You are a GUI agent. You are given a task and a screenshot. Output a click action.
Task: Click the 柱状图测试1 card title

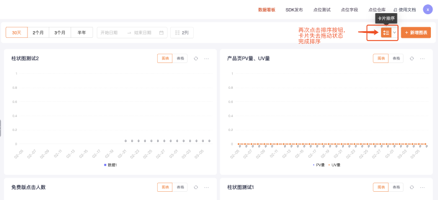tap(240, 187)
